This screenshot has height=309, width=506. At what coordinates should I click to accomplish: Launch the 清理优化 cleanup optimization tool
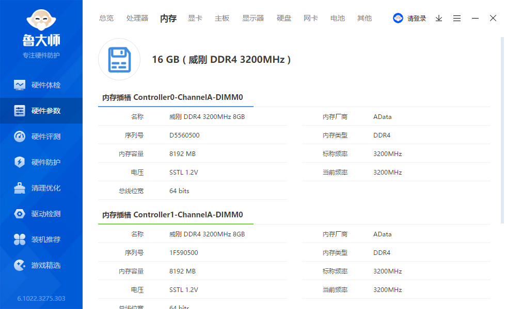(x=41, y=187)
